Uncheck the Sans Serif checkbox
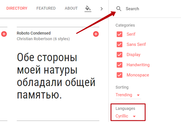This screenshot has height=122, width=181. [120, 44]
